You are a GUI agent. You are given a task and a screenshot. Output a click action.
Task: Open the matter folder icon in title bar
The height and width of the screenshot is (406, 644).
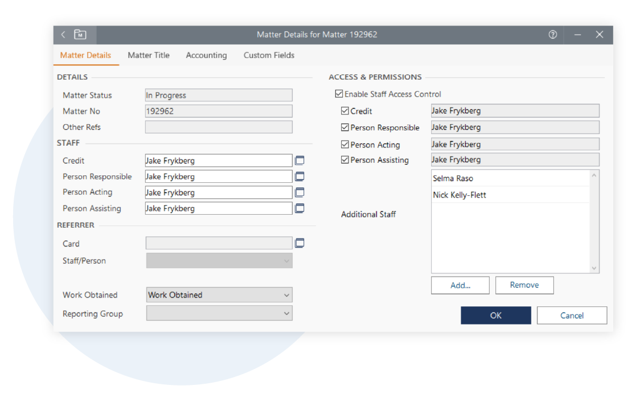coord(80,35)
